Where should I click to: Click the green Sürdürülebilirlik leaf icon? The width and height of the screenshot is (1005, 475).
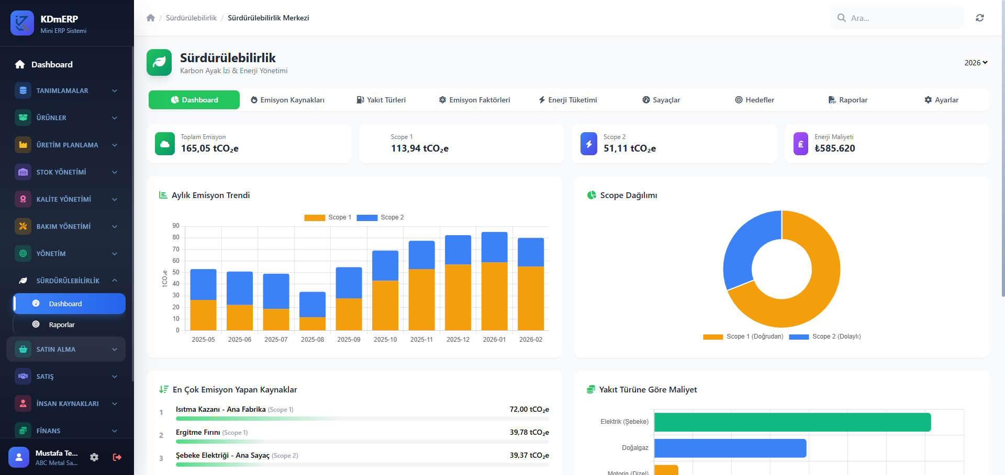pos(159,62)
